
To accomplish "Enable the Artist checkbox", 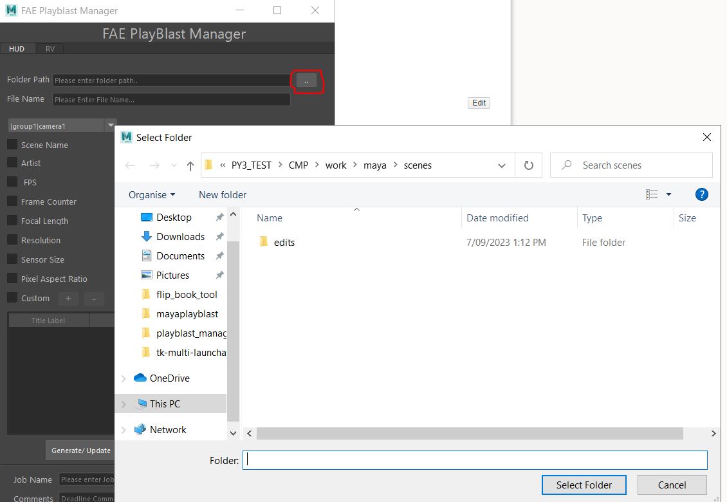I will [12, 162].
